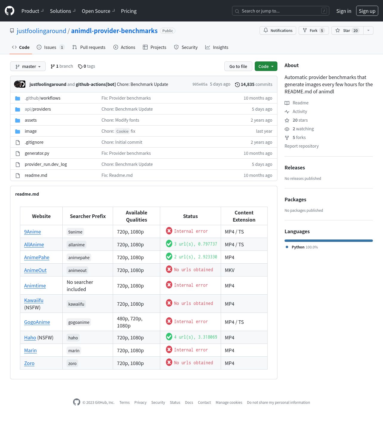The width and height of the screenshot is (383, 422).
Task: Click the branch icon next to 1 branch
Action: tap(53, 66)
